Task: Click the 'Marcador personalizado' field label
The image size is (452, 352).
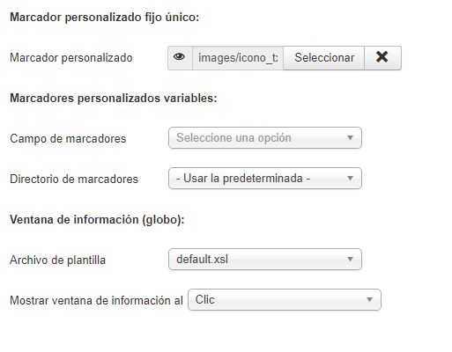Action: (71, 58)
